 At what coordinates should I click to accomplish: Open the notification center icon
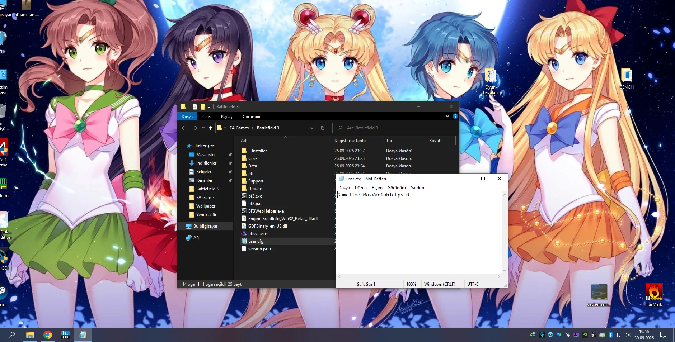(663, 335)
